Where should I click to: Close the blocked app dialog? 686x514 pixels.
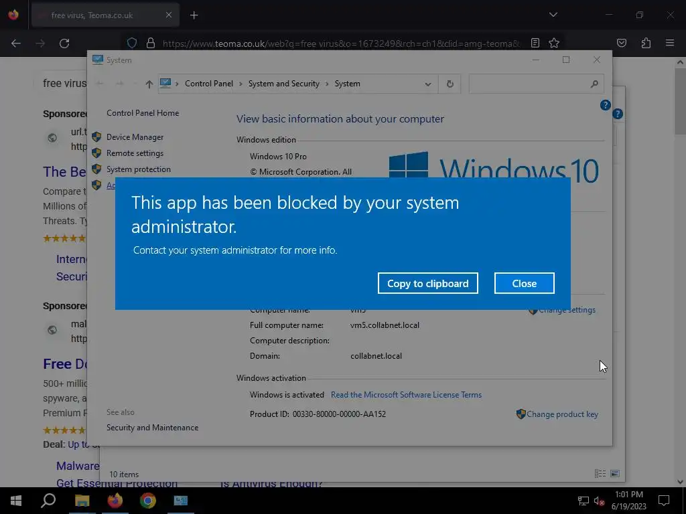coord(524,283)
